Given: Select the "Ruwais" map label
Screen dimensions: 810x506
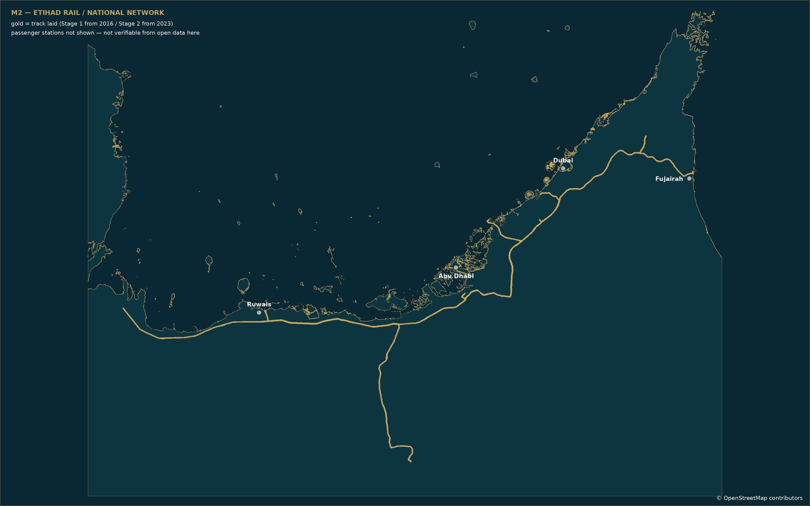Looking at the screenshot, I should click(259, 304).
